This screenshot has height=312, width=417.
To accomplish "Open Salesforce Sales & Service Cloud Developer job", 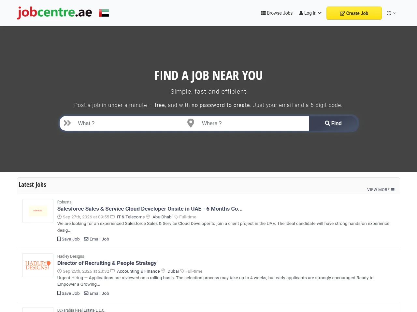I will [x=150, y=209].
